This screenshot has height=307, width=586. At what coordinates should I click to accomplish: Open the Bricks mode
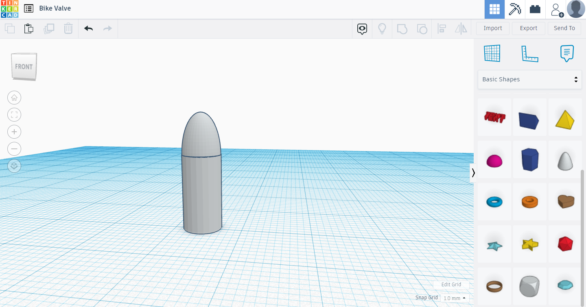point(535,9)
